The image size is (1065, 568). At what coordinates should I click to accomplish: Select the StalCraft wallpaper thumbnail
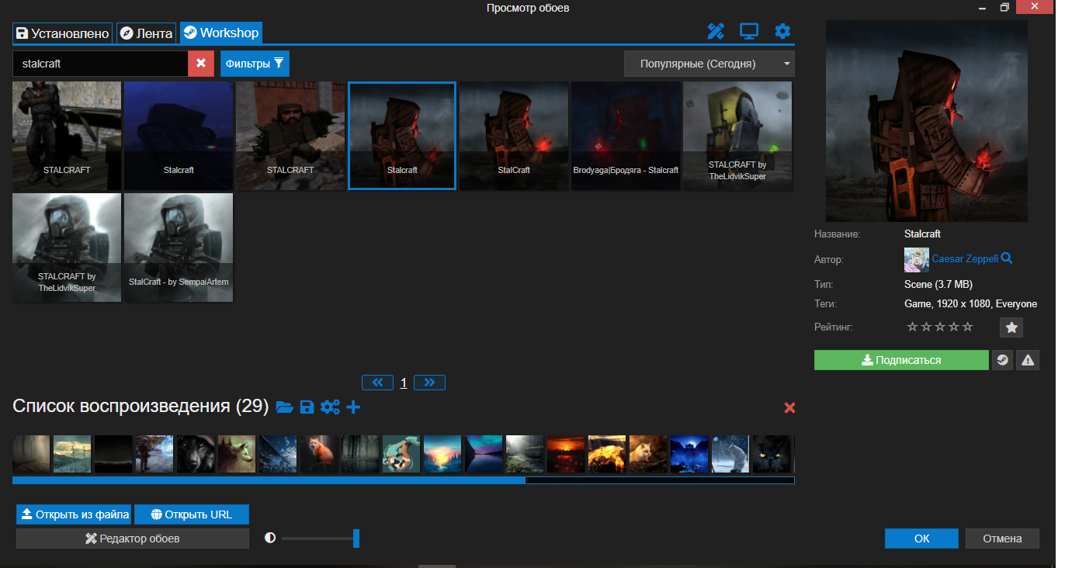coord(514,136)
